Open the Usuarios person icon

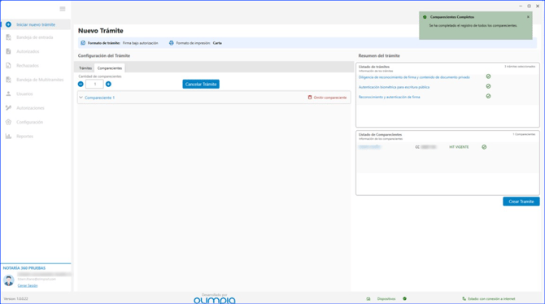[8, 93]
